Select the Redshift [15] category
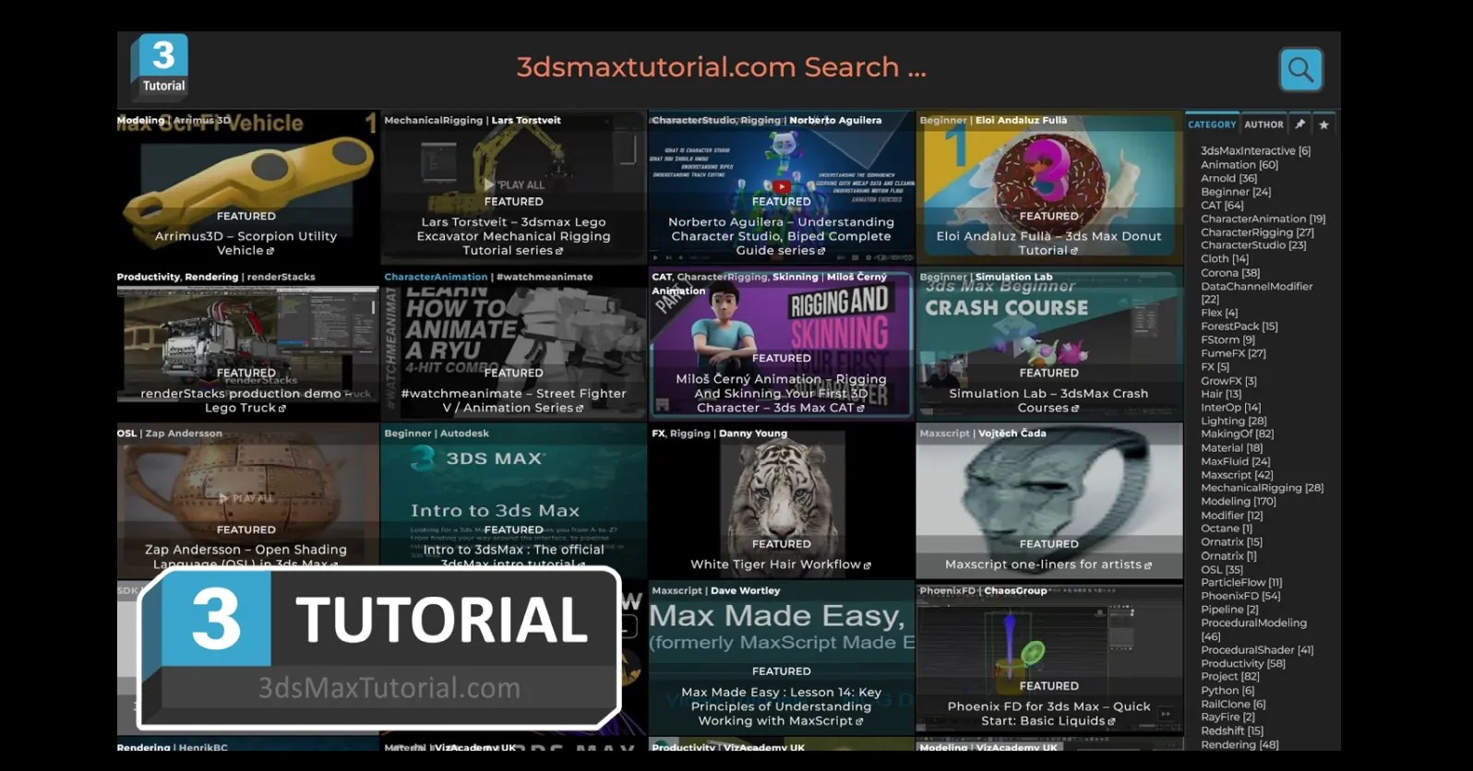The image size is (1473, 771). tap(1232, 731)
